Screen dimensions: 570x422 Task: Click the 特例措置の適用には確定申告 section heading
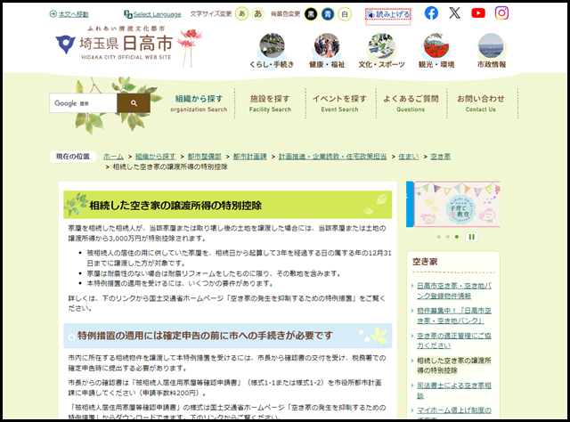pos(205,336)
